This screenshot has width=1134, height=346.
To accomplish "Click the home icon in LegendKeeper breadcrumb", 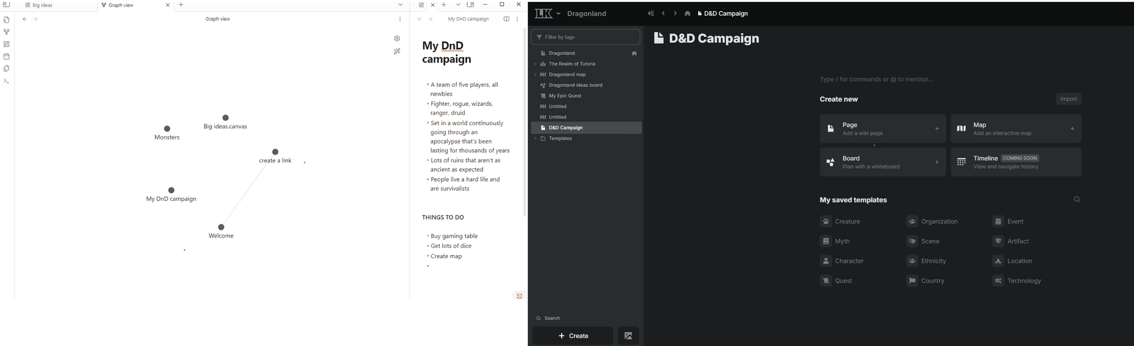I will pyautogui.click(x=687, y=14).
